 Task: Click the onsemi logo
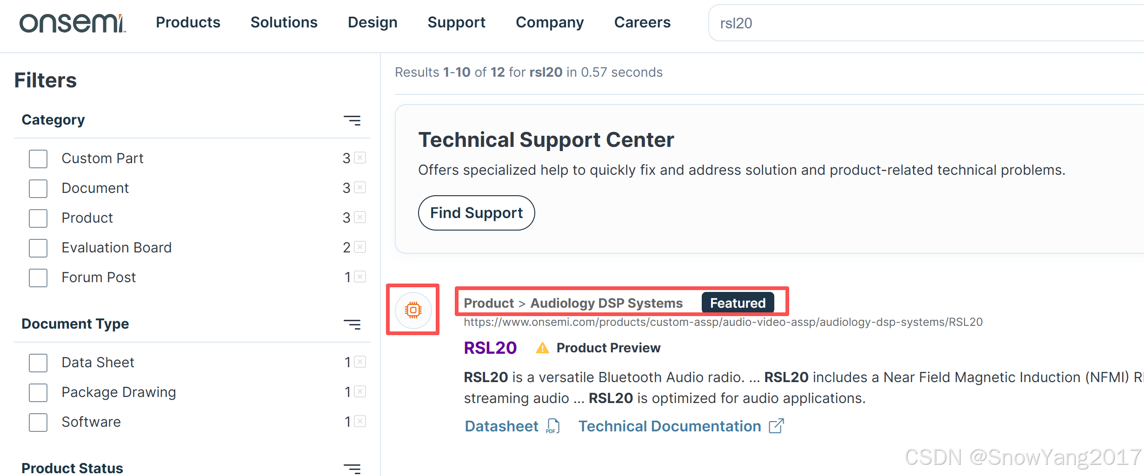[73, 23]
